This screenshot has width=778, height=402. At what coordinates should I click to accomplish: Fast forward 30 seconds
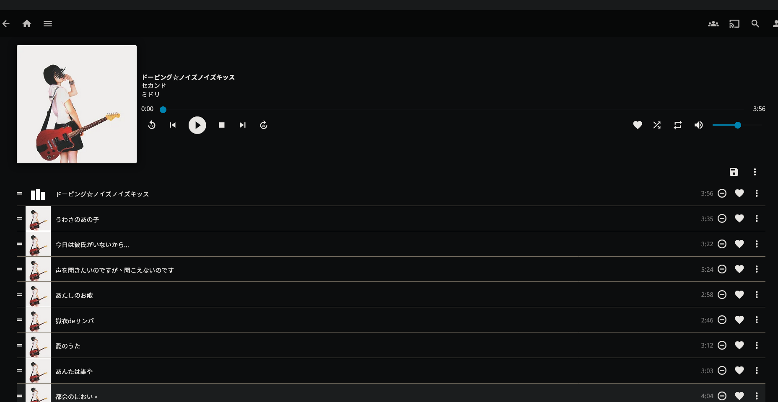(x=264, y=125)
